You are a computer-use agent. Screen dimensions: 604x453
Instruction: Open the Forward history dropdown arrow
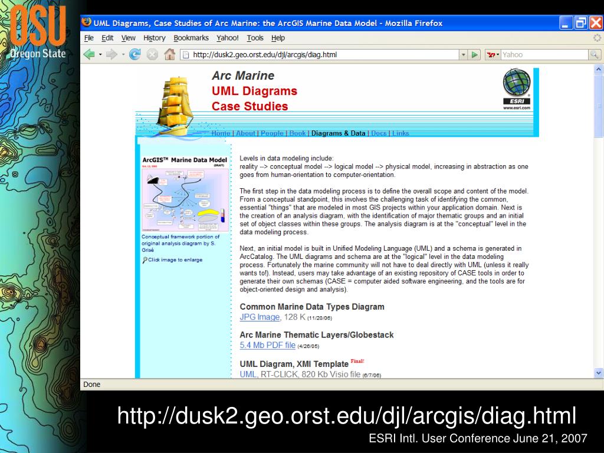(123, 54)
